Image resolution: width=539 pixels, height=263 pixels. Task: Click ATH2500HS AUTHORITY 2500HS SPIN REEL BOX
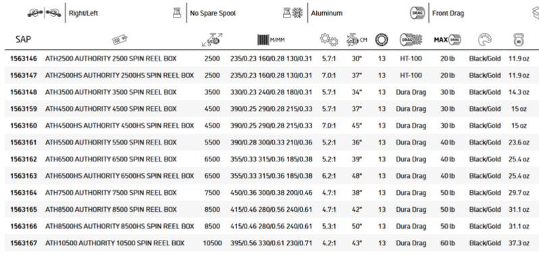click(120, 76)
